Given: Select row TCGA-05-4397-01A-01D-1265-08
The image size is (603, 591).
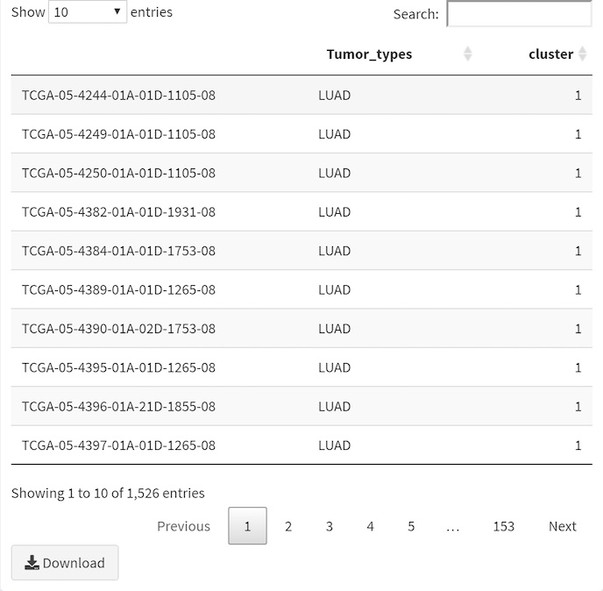Looking at the screenshot, I should tap(118, 445).
